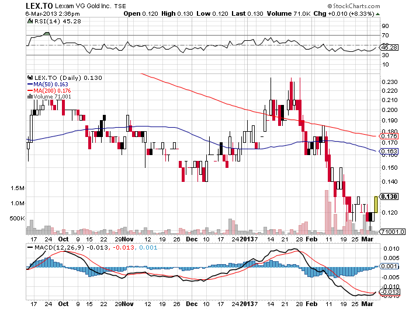The height and width of the screenshot is (309, 409).
Task: Click the Low 0.120 value
Action: pos(212,13)
